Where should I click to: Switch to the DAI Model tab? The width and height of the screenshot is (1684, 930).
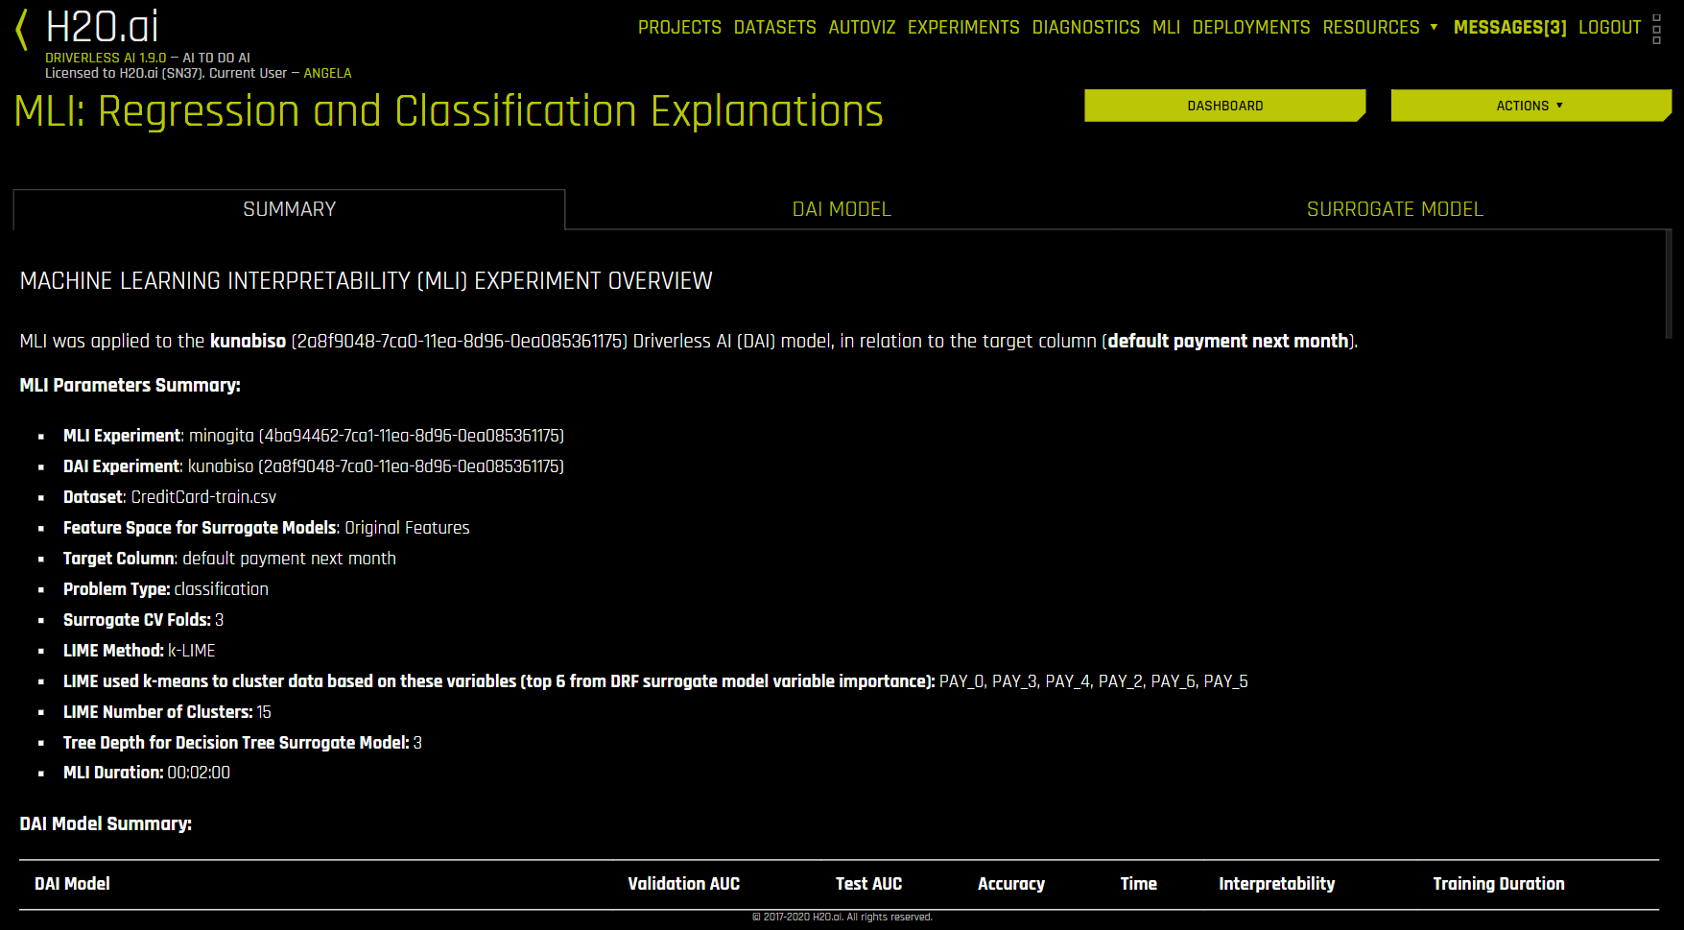coord(842,209)
